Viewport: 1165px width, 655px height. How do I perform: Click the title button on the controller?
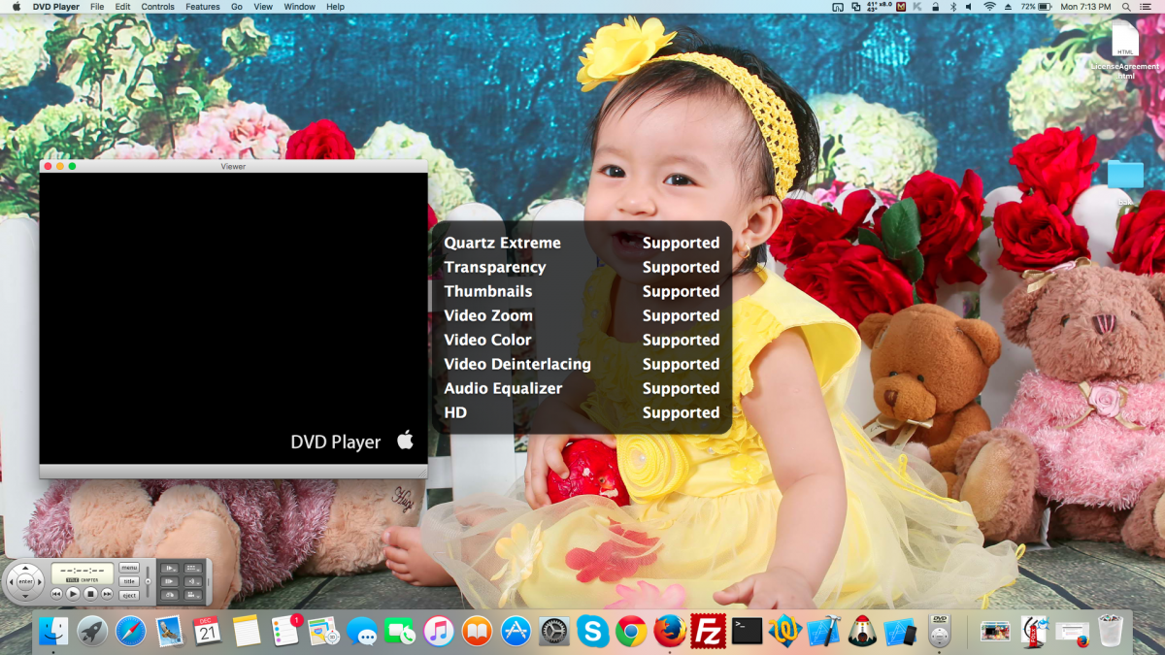click(x=129, y=581)
